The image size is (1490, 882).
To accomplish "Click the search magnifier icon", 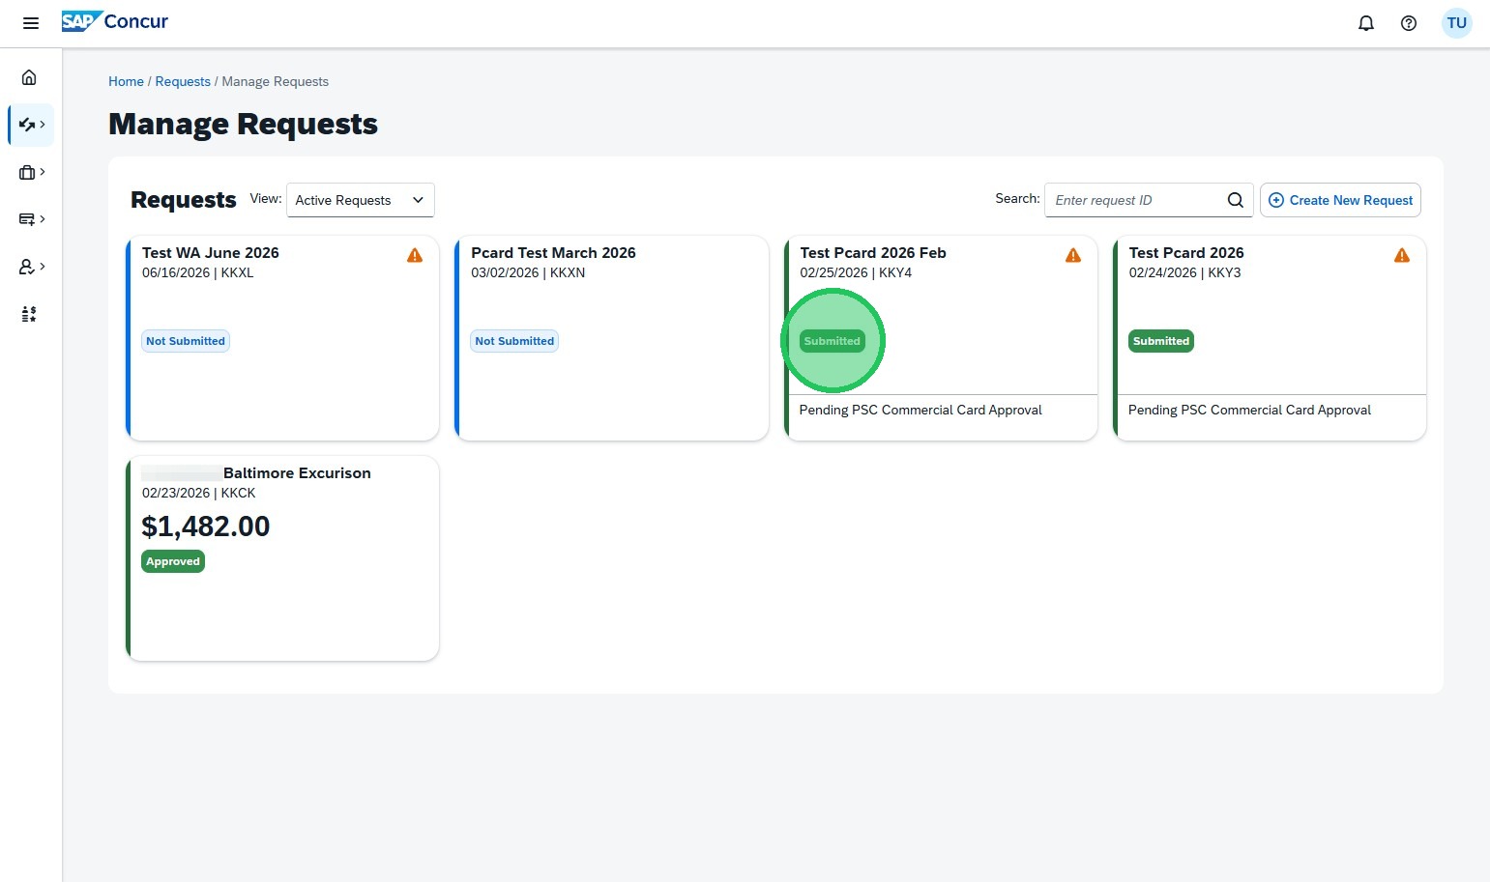I will pyautogui.click(x=1236, y=200).
